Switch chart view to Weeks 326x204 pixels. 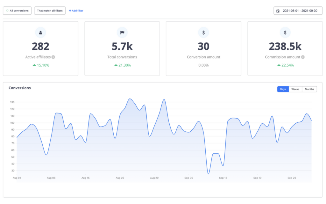(295, 89)
